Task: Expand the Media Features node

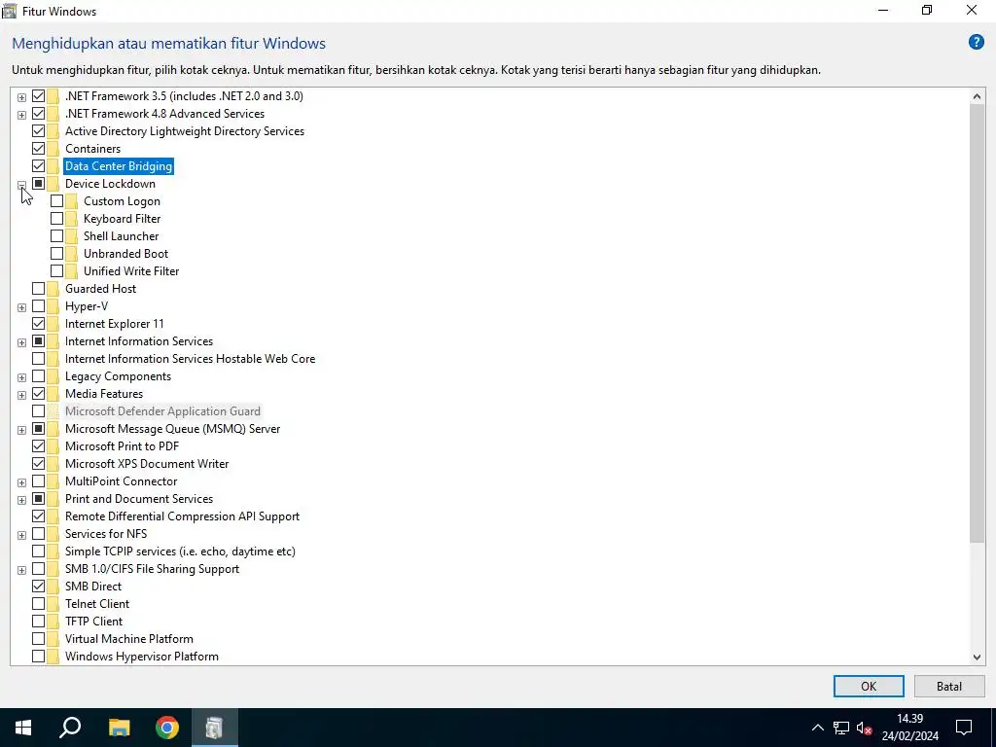Action: [x=21, y=395]
